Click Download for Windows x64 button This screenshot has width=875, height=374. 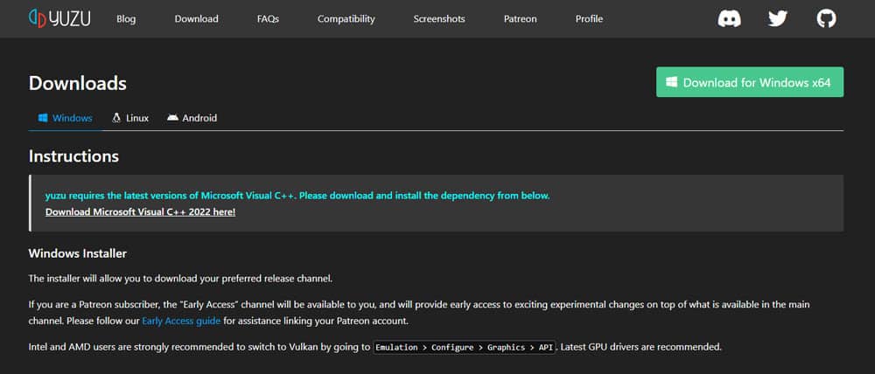(x=750, y=82)
